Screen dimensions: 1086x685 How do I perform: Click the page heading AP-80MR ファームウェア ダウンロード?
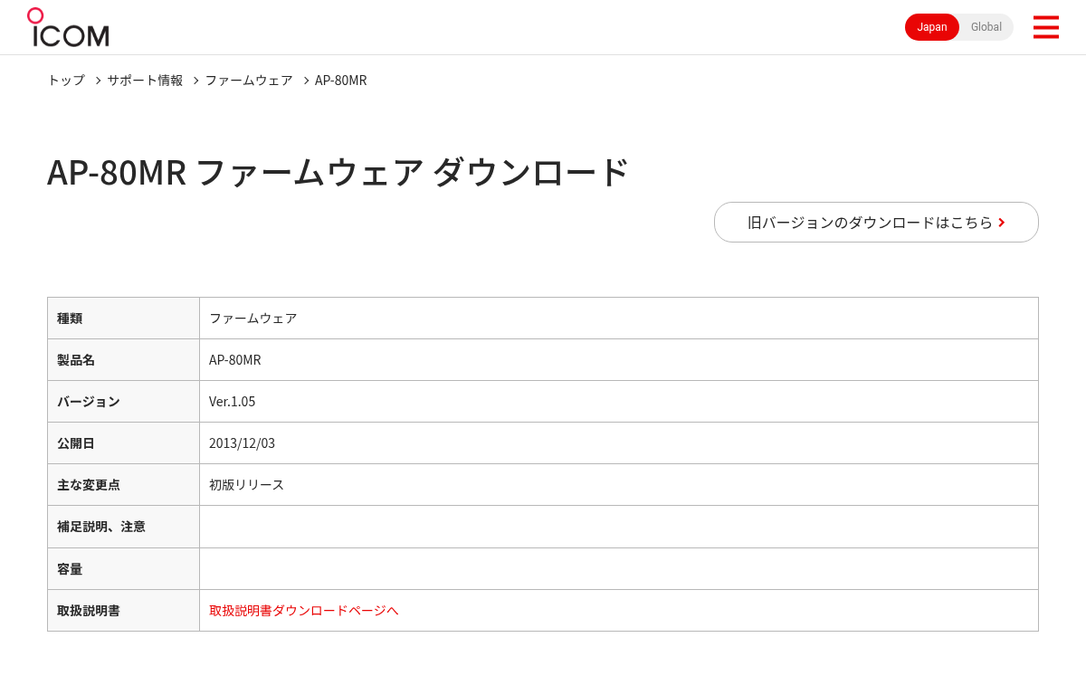(x=338, y=172)
